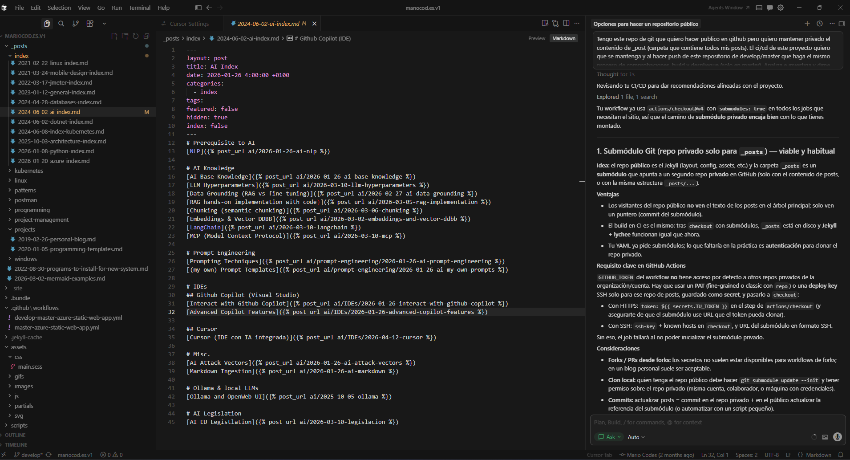Click the LF line ending indicator

788,455
